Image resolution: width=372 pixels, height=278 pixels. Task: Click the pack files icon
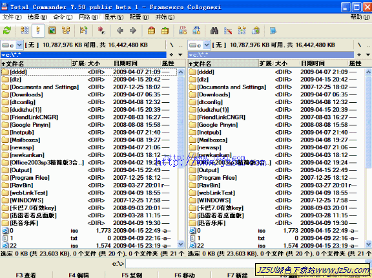tap(151, 30)
